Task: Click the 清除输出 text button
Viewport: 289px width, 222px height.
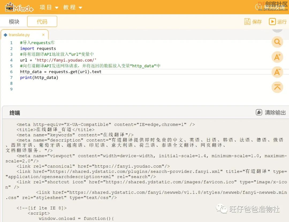Action: 275,112
